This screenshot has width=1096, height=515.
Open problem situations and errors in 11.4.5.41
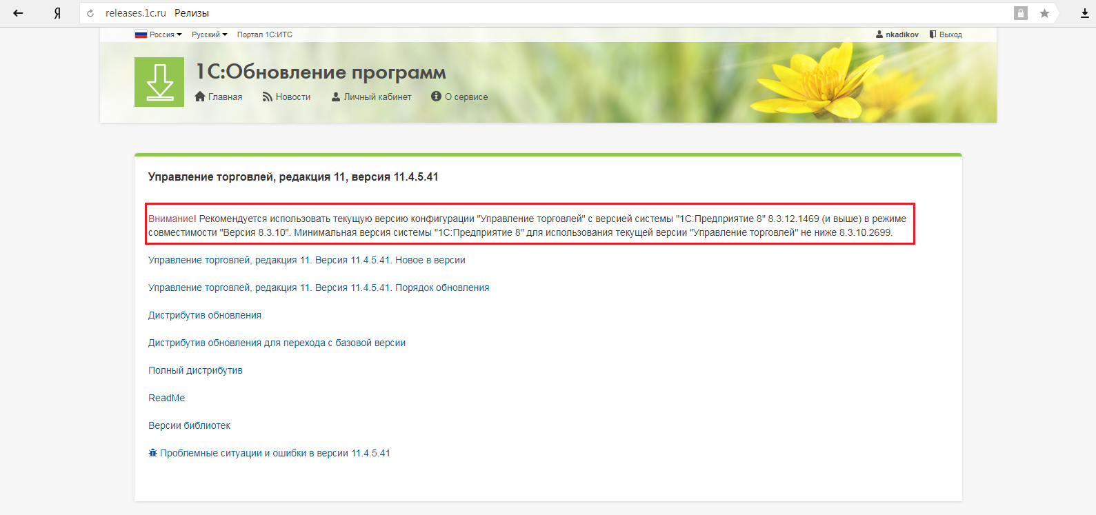click(x=275, y=453)
